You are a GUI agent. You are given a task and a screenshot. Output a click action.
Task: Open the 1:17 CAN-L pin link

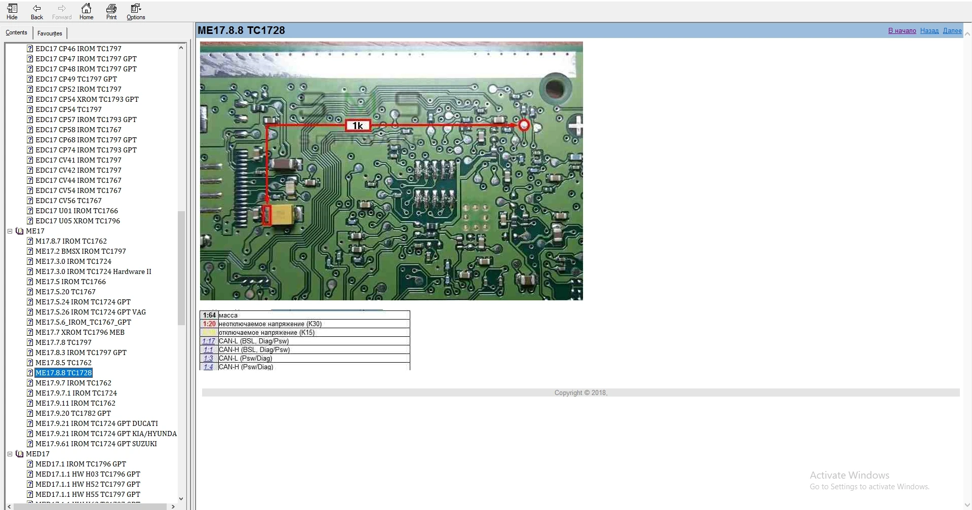208,341
